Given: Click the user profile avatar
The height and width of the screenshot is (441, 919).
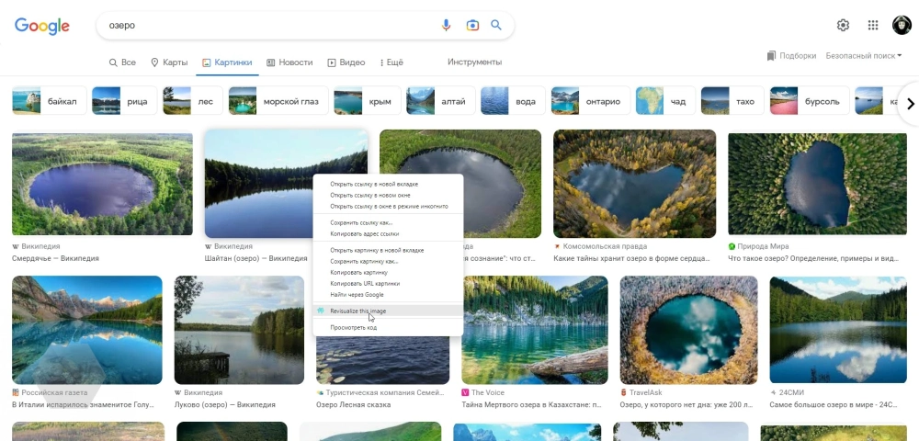Looking at the screenshot, I should (x=902, y=26).
